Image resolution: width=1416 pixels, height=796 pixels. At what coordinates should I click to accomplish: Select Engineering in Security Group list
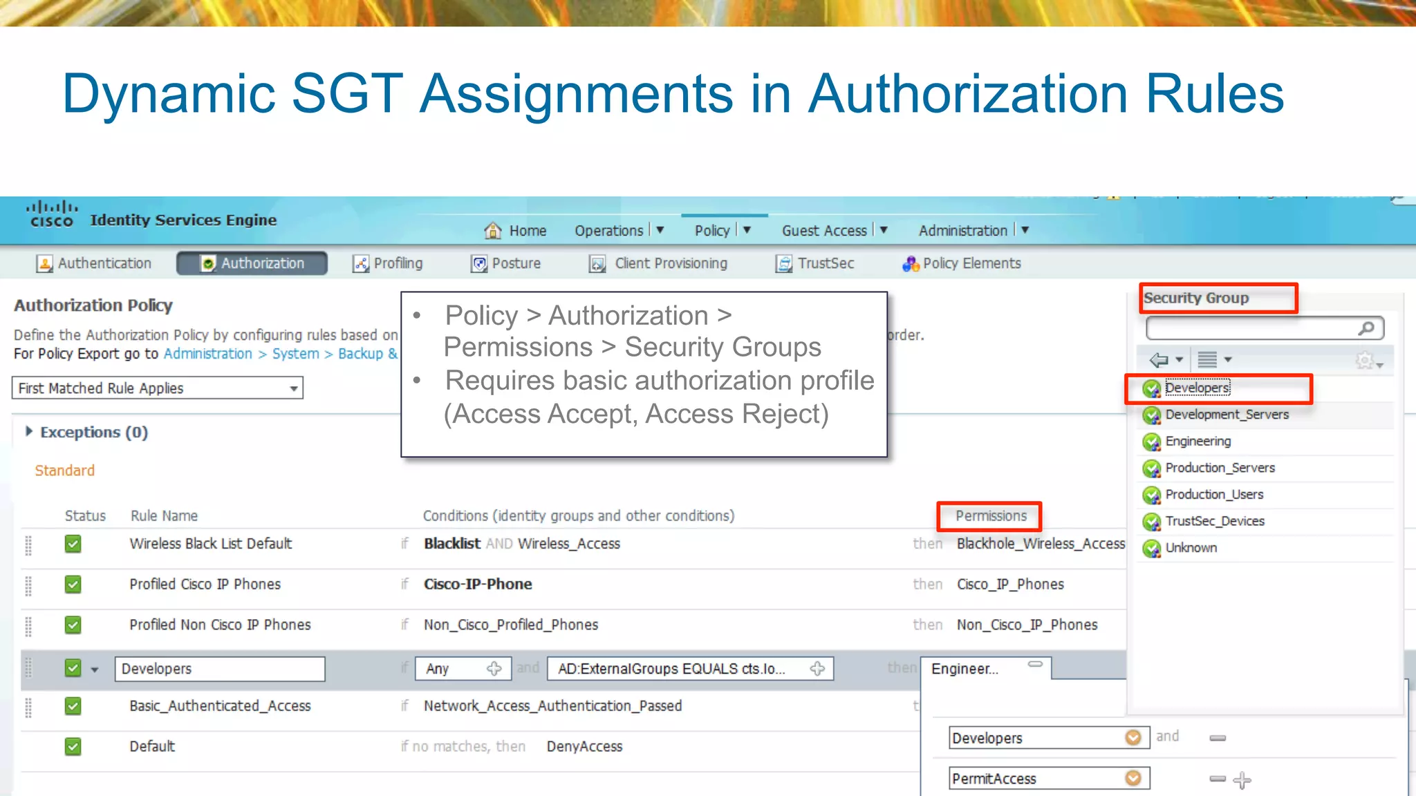coord(1198,441)
